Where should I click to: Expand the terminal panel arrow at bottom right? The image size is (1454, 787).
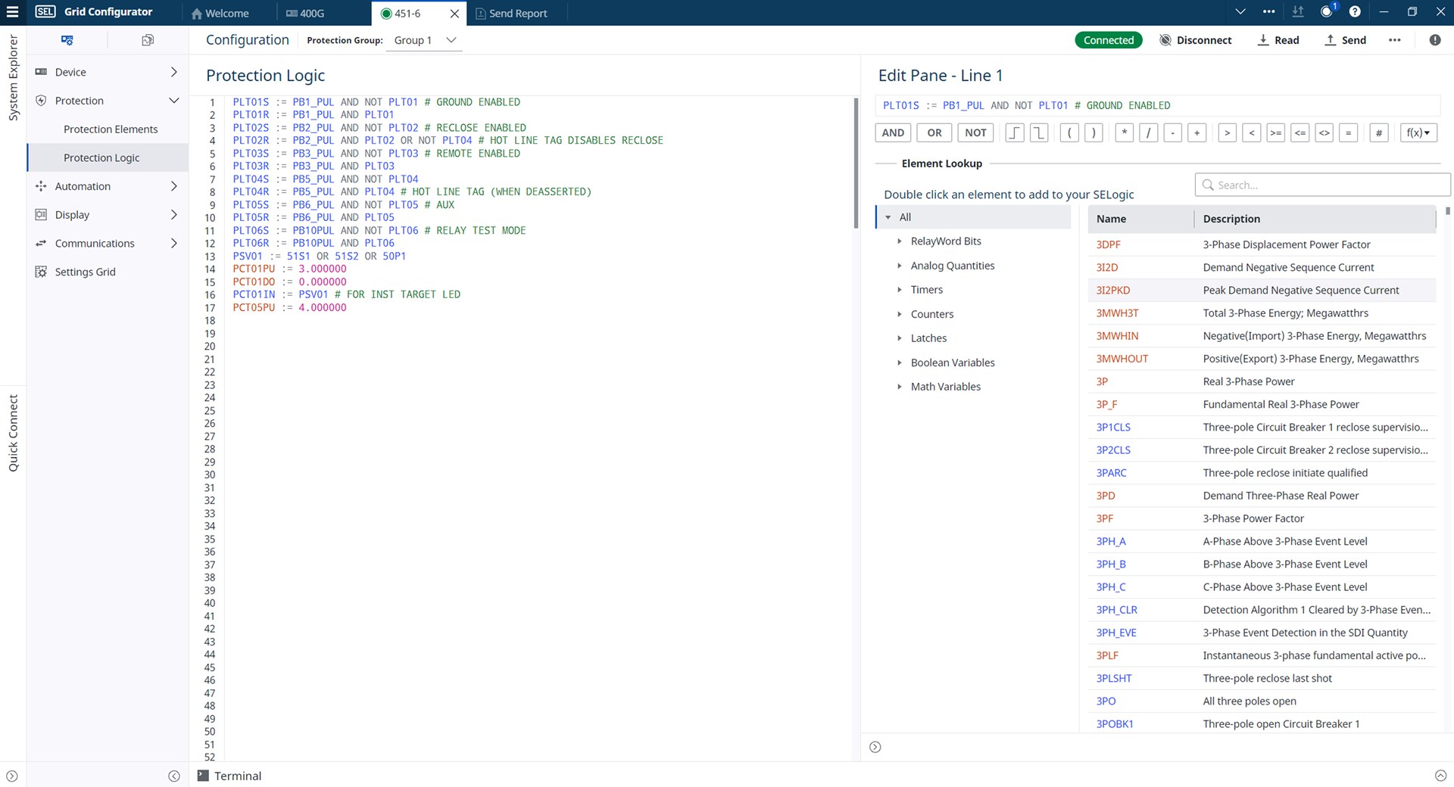[1440, 776]
